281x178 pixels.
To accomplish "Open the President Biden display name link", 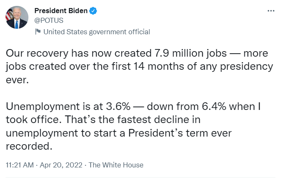I will [61, 11].
